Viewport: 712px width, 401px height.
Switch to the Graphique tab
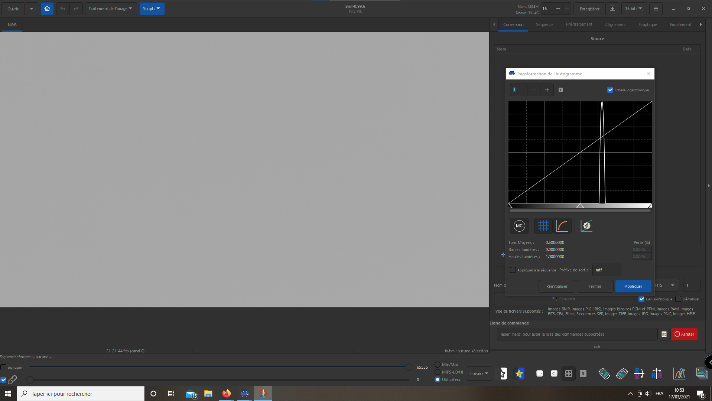pyautogui.click(x=648, y=25)
